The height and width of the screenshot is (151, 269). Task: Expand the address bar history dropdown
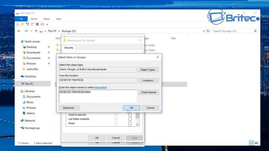pos(204,31)
